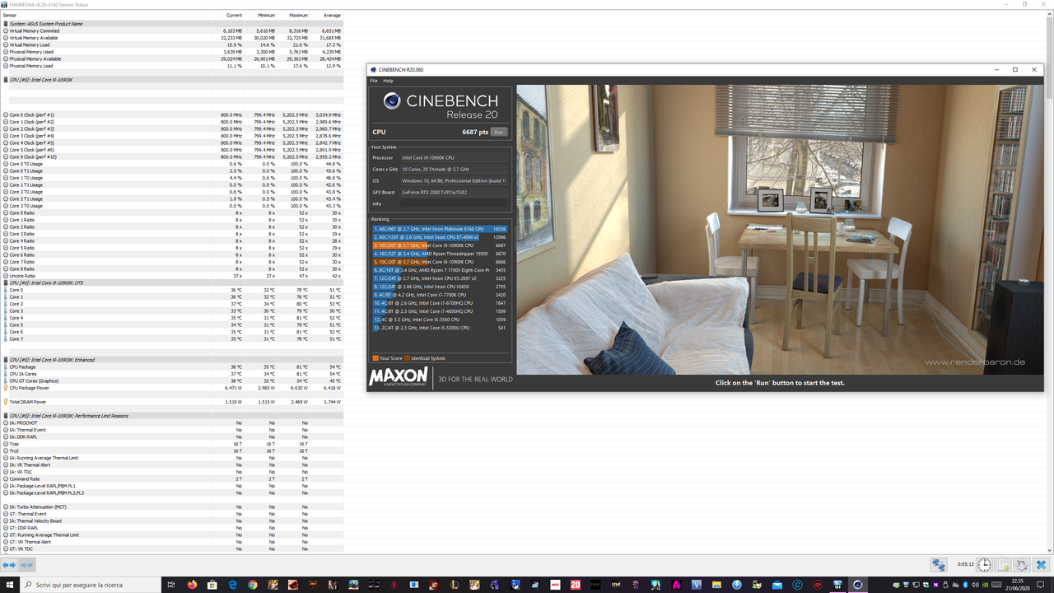The height and width of the screenshot is (593, 1054).
Task: Open Task View from the taskbar
Action: click(x=170, y=586)
